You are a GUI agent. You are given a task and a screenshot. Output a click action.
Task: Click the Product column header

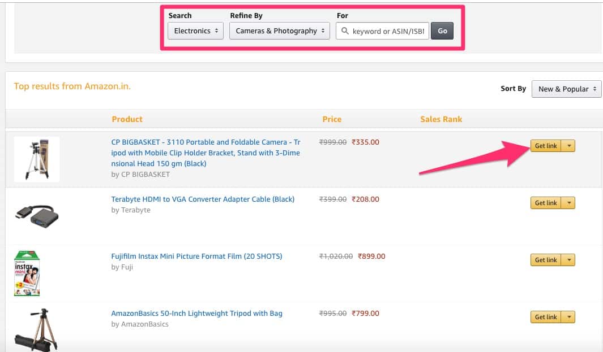pyautogui.click(x=127, y=119)
